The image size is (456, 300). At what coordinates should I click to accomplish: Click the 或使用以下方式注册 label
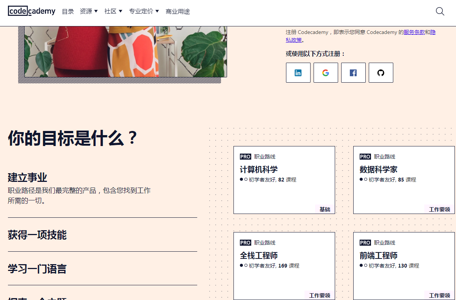coord(316,54)
